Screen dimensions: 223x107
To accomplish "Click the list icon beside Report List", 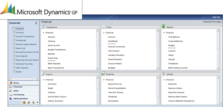I will [14, 48].
